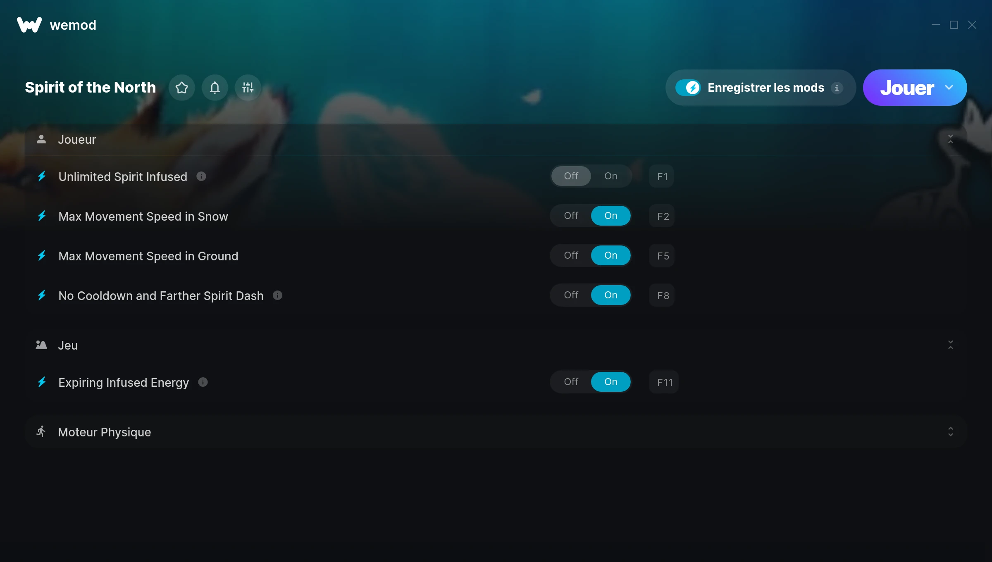
Task: Collapse the Jeu section
Action: coord(951,345)
